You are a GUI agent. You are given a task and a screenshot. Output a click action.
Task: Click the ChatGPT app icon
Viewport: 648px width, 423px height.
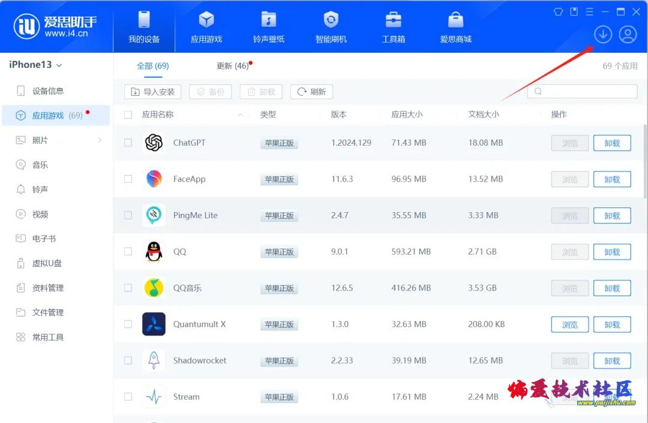[154, 143]
